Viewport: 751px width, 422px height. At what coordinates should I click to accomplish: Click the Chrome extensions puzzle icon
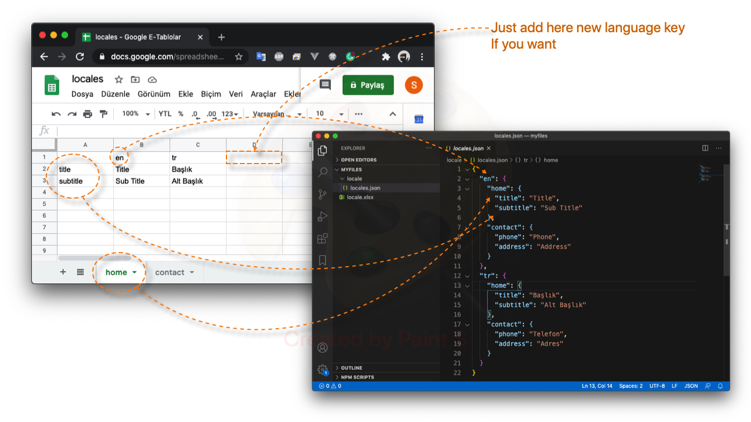coord(385,57)
